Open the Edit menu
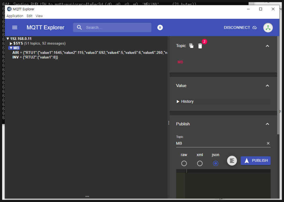Screen dimensions: 284x202 (29, 16)
